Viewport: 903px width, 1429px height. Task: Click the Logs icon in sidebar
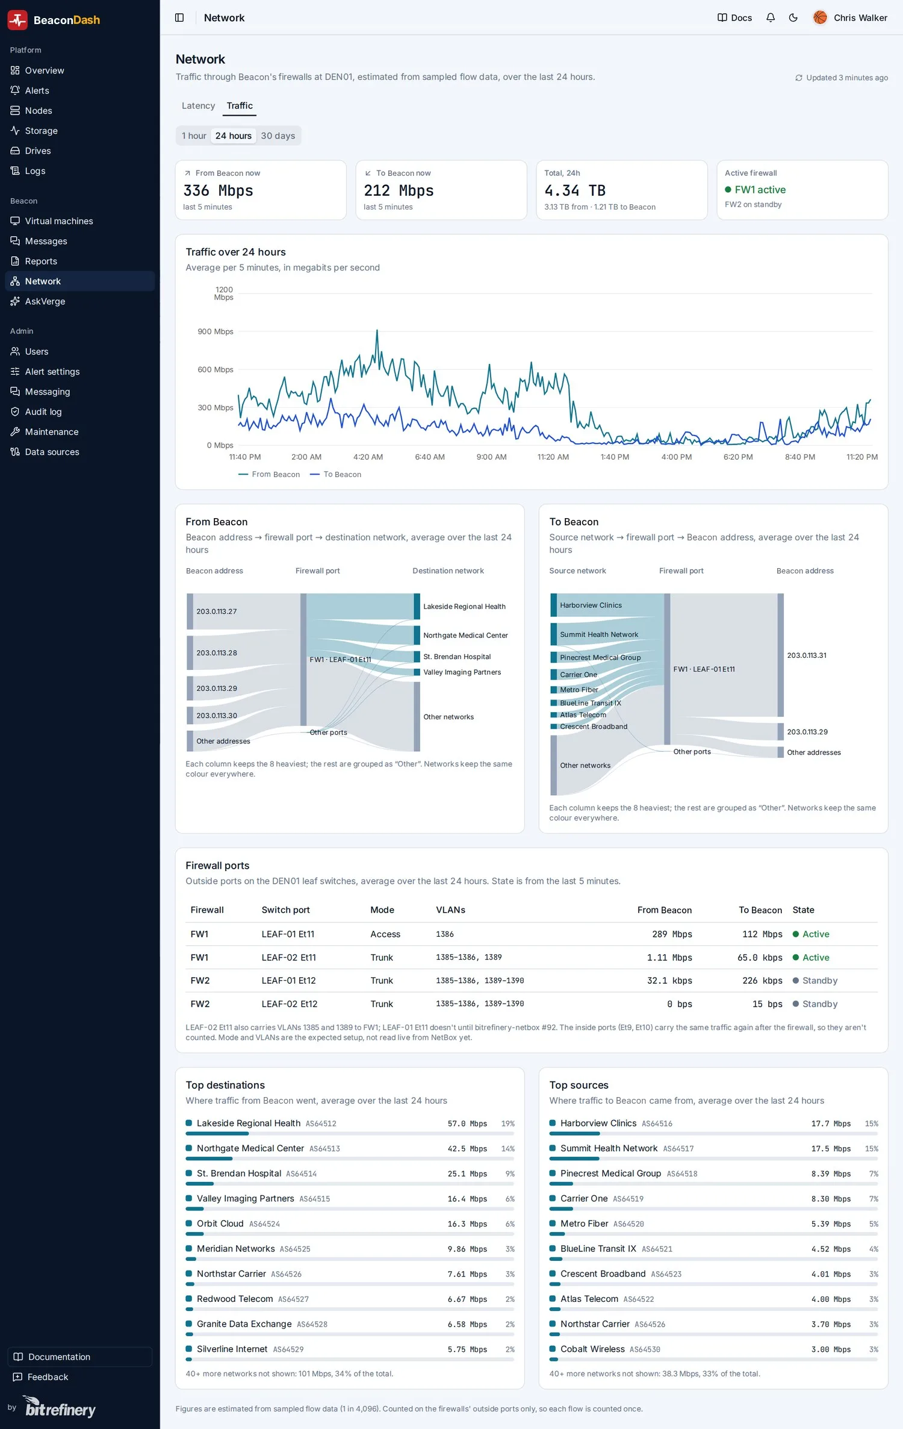click(15, 170)
